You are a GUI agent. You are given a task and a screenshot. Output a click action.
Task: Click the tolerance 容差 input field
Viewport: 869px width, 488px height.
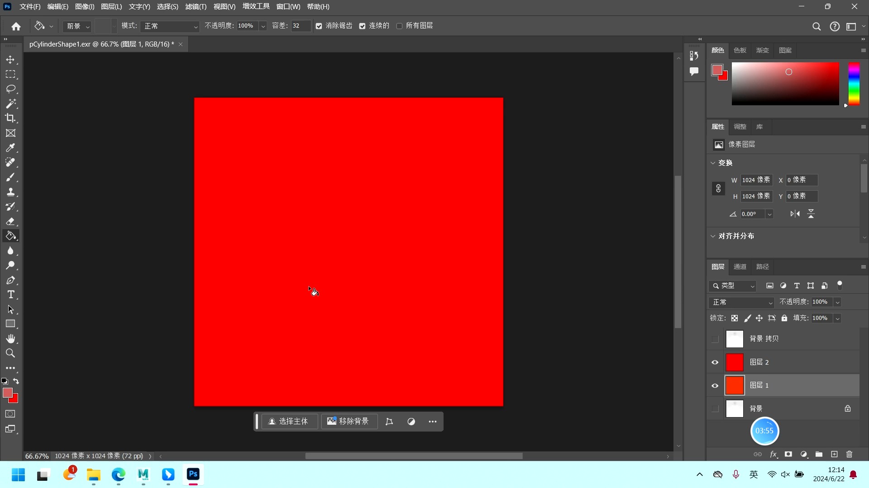(x=300, y=26)
